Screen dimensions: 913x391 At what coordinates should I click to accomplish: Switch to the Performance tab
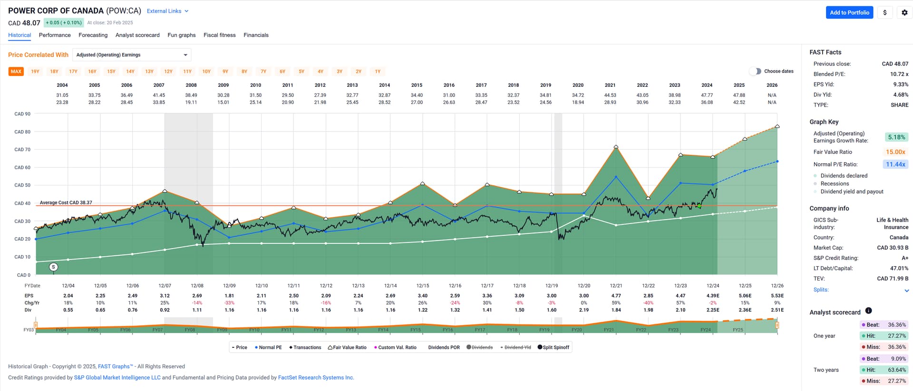(x=55, y=35)
